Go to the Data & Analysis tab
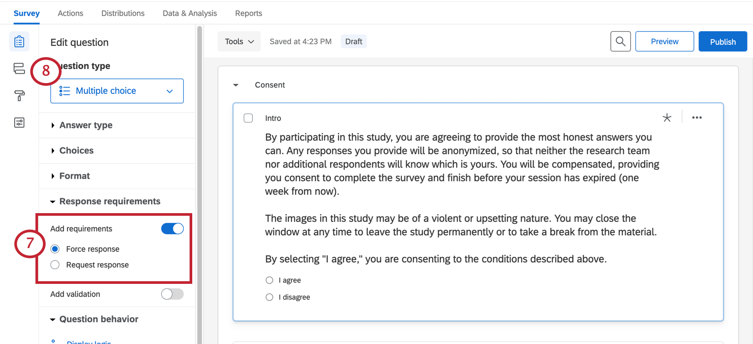The height and width of the screenshot is (344, 753). (190, 13)
